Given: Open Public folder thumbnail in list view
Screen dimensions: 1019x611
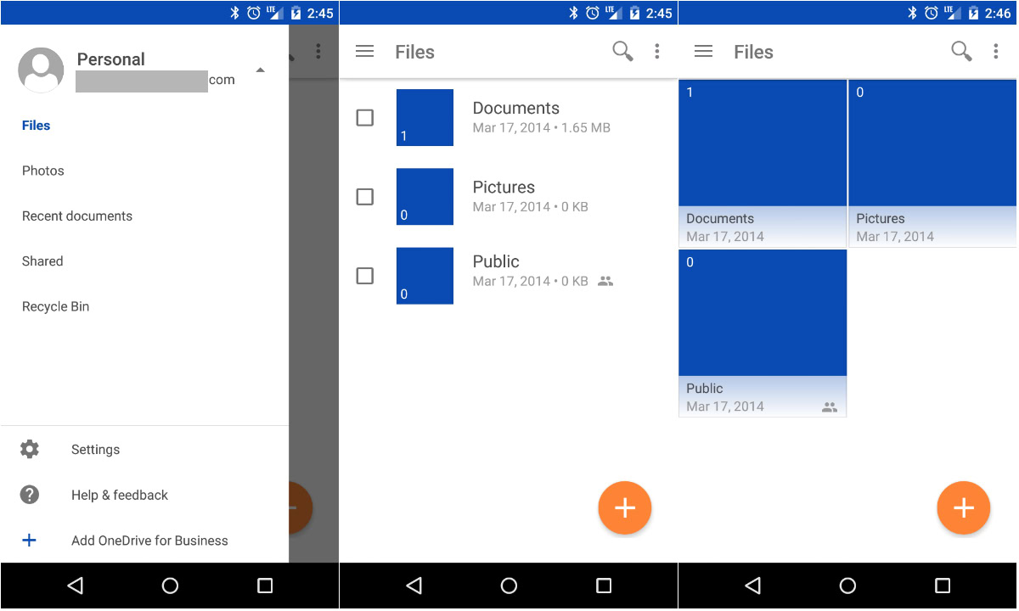Looking at the screenshot, I should (425, 276).
